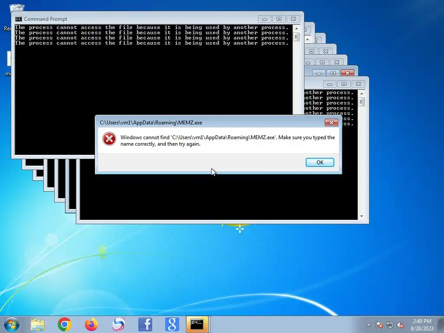Open Action Center flag icon
This screenshot has height=333, width=444.
[379, 325]
